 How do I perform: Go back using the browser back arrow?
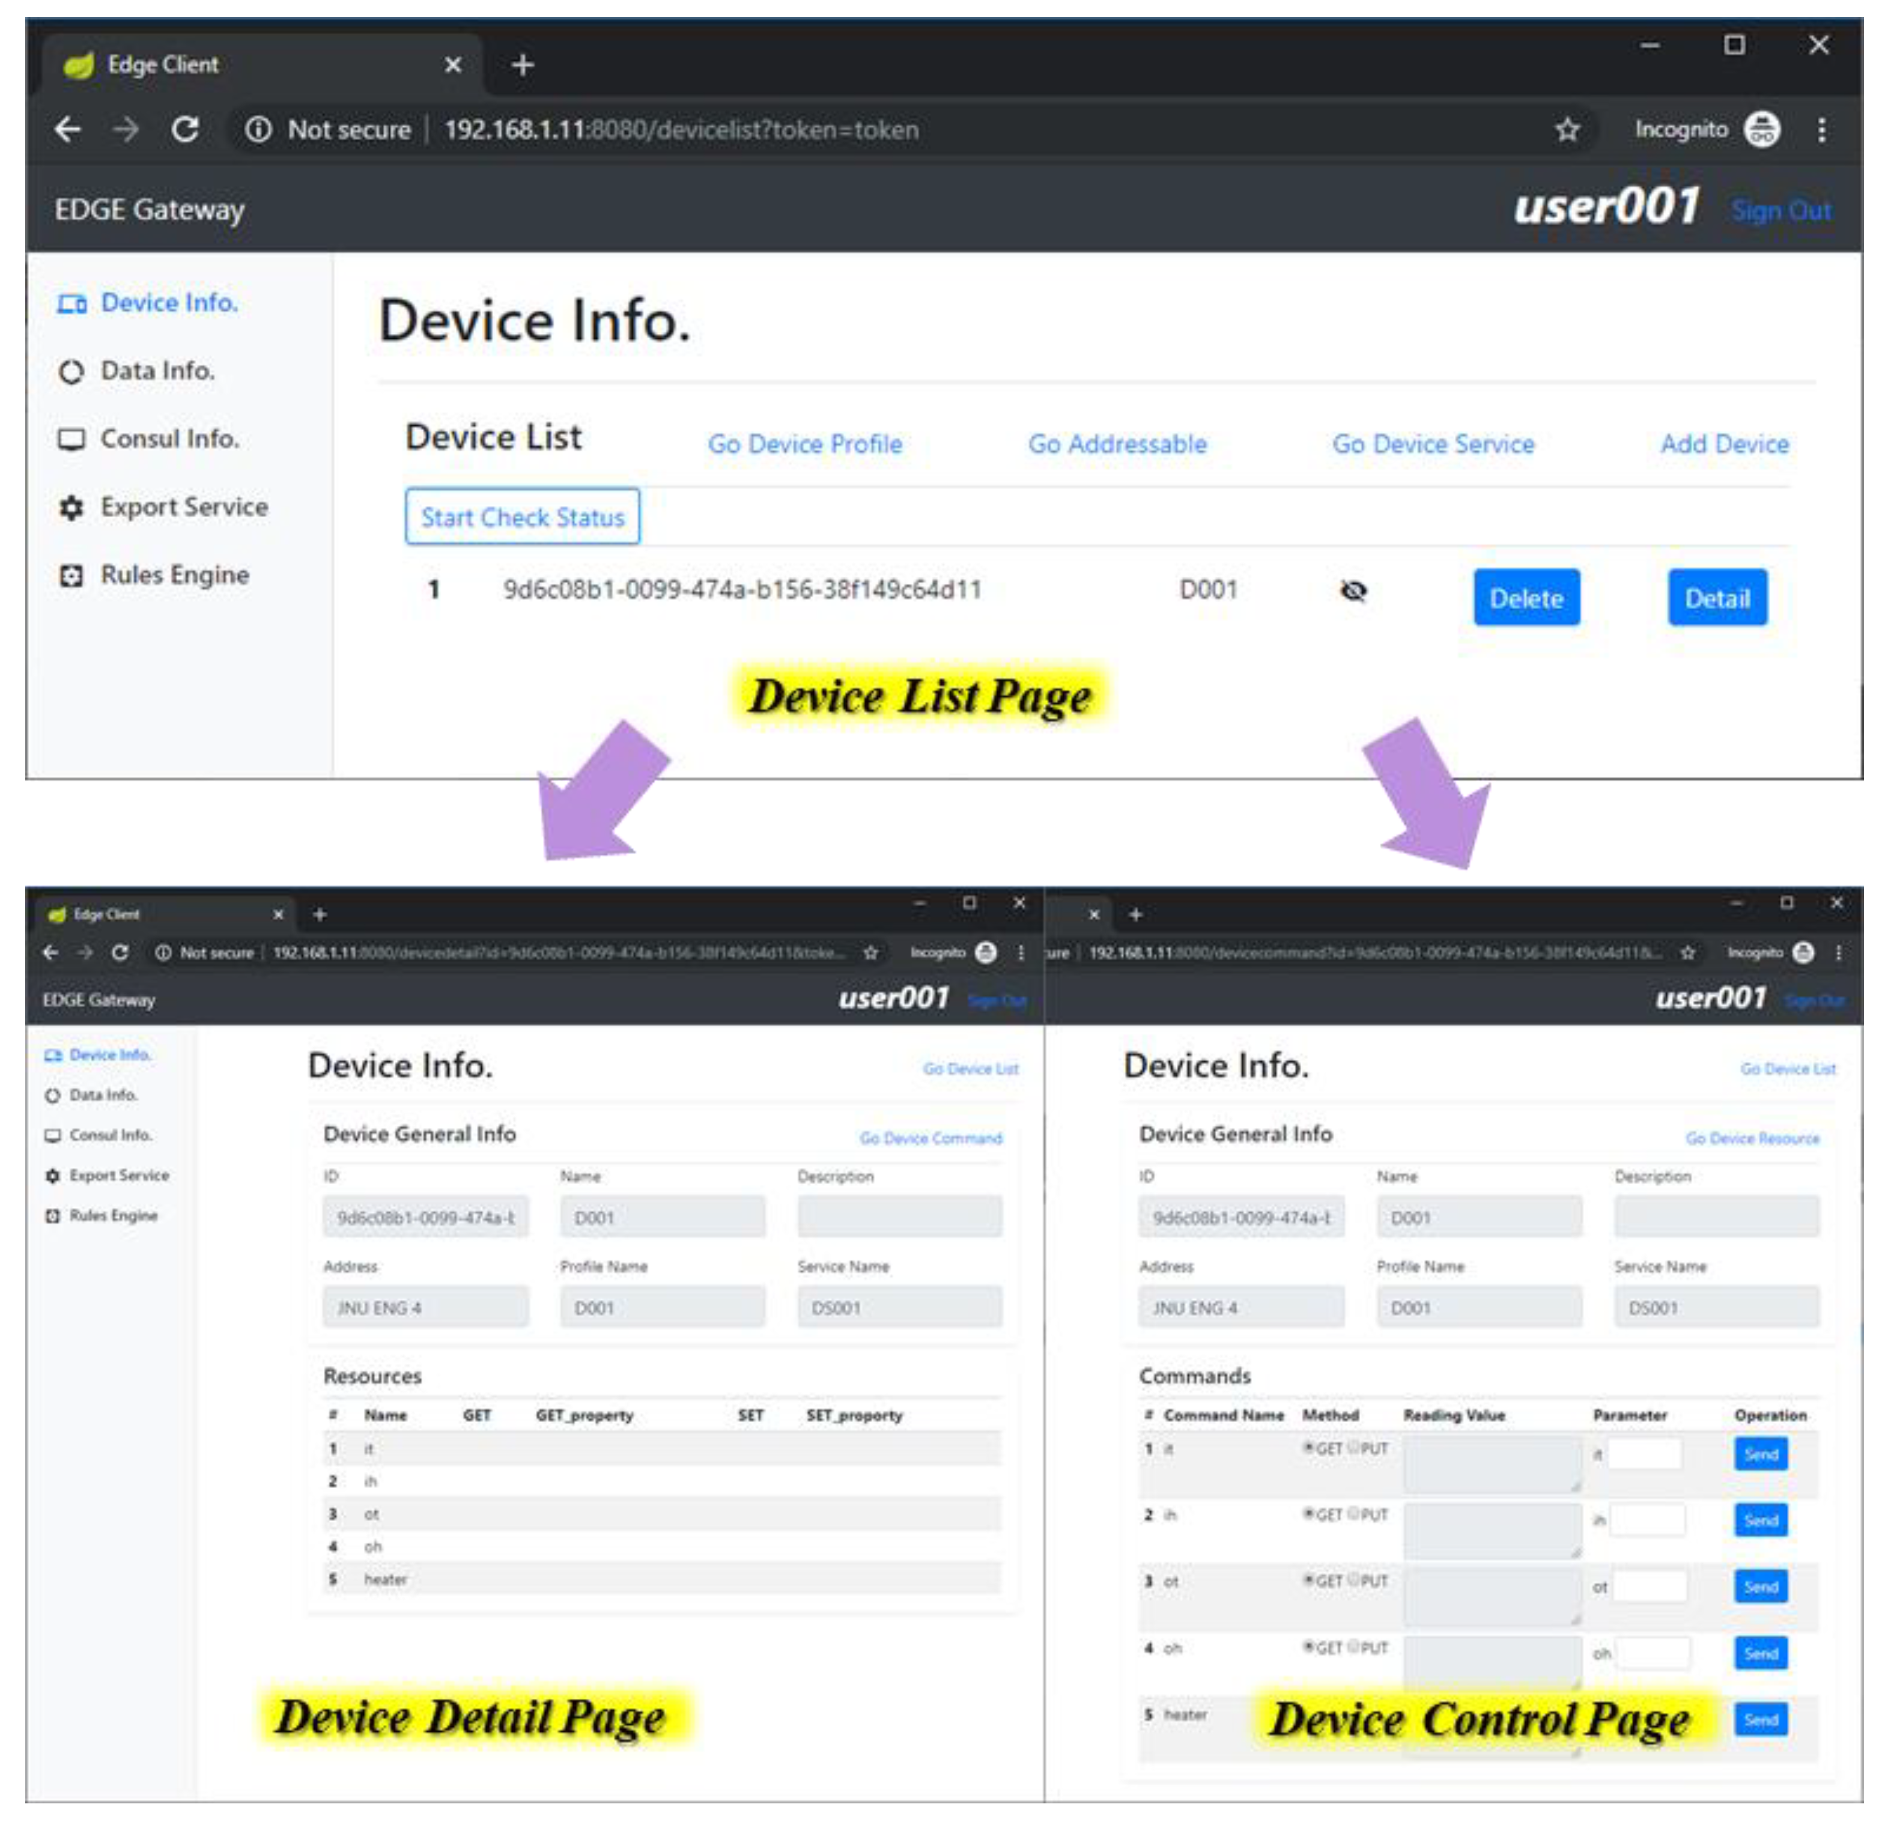pos(67,129)
